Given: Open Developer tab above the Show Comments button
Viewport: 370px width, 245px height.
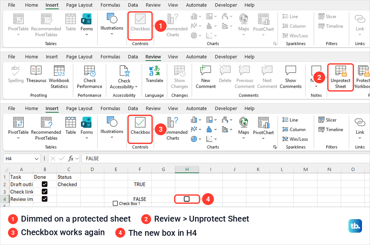Looking at the screenshot, I should [227, 57].
